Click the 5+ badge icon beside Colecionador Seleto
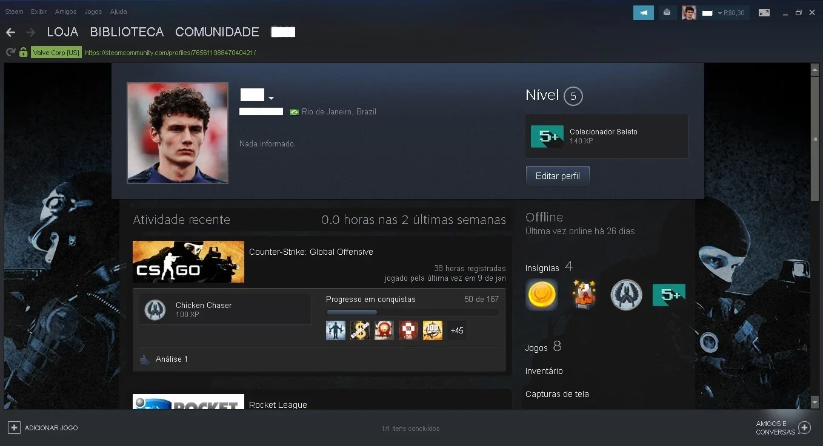 tap(547, 137)
